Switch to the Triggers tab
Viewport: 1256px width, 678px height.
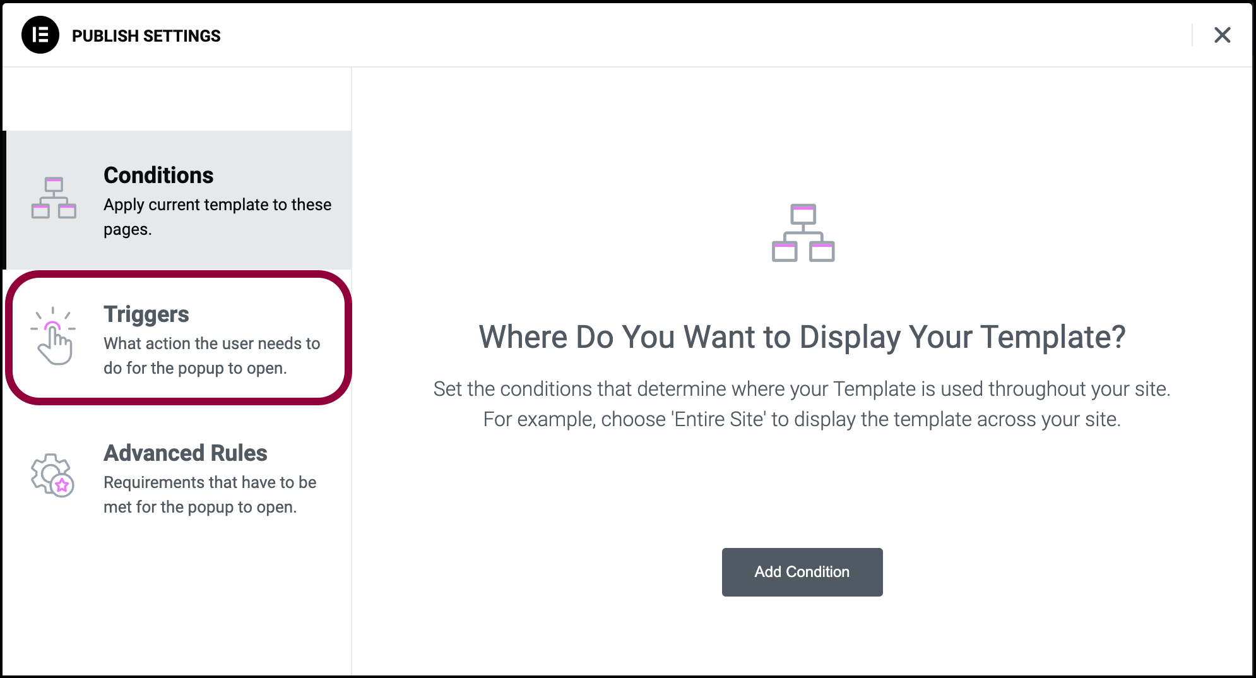point(179,339)
